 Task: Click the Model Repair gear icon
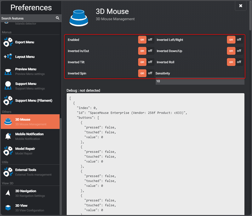coord(8,151)
